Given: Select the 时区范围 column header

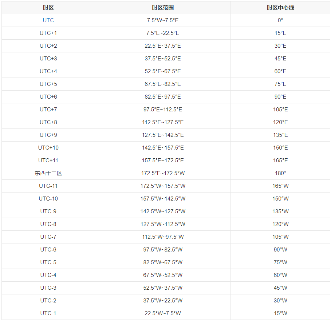Looking at the screenshot, I should 163,8.
